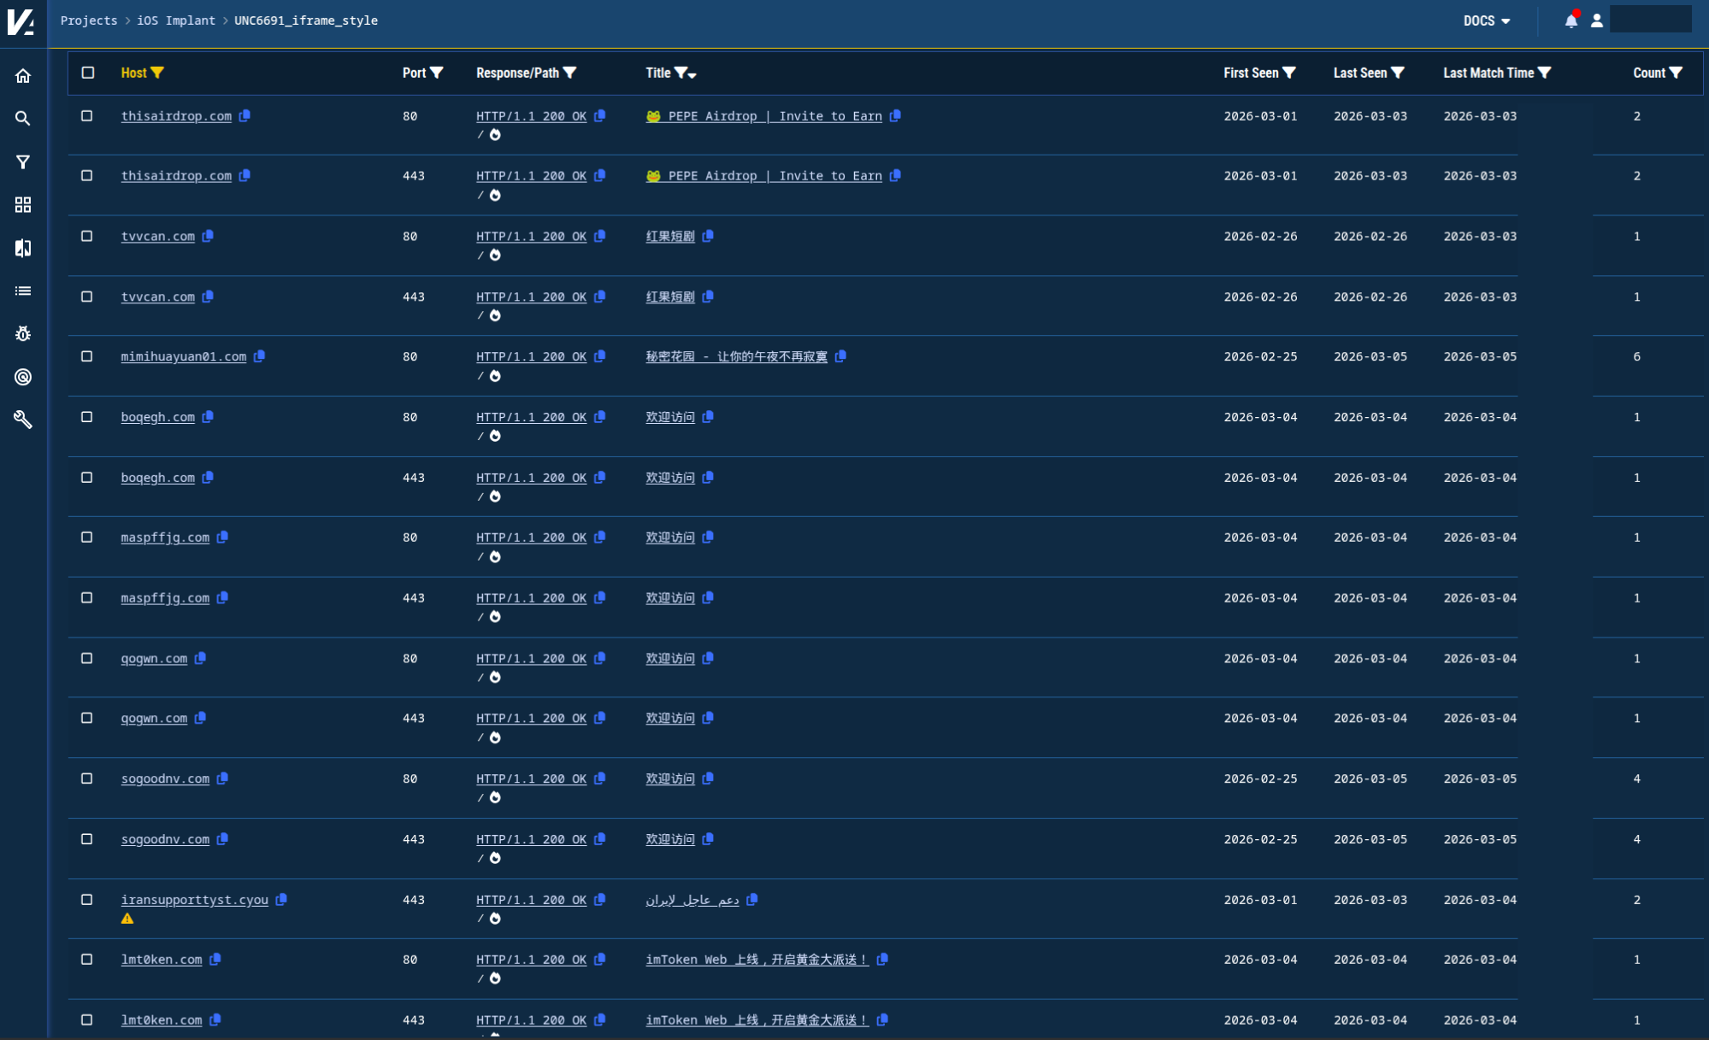Viewport: 1709px width, 1040px height.
Task: Expand the DOCS dropdown menu
Action: pos(1486,21)
